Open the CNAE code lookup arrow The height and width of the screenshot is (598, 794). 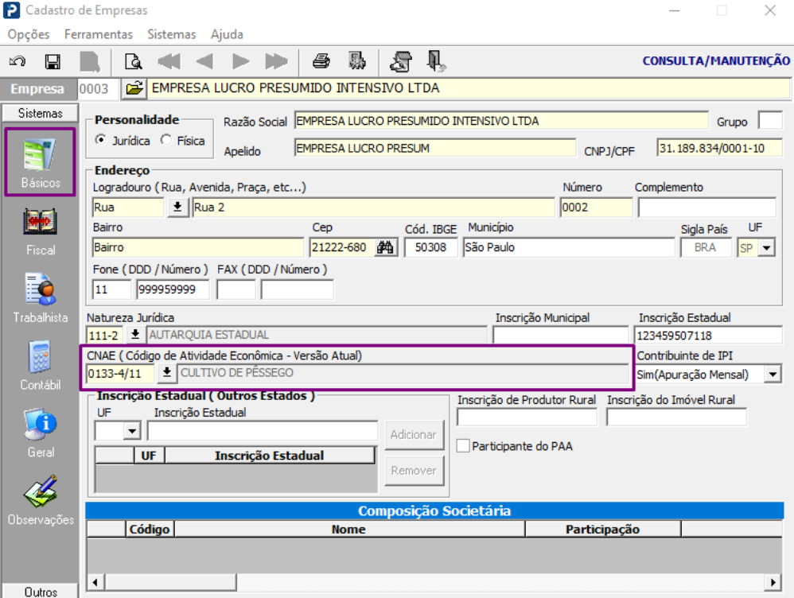pyautogui.click(x=167, y=373)
